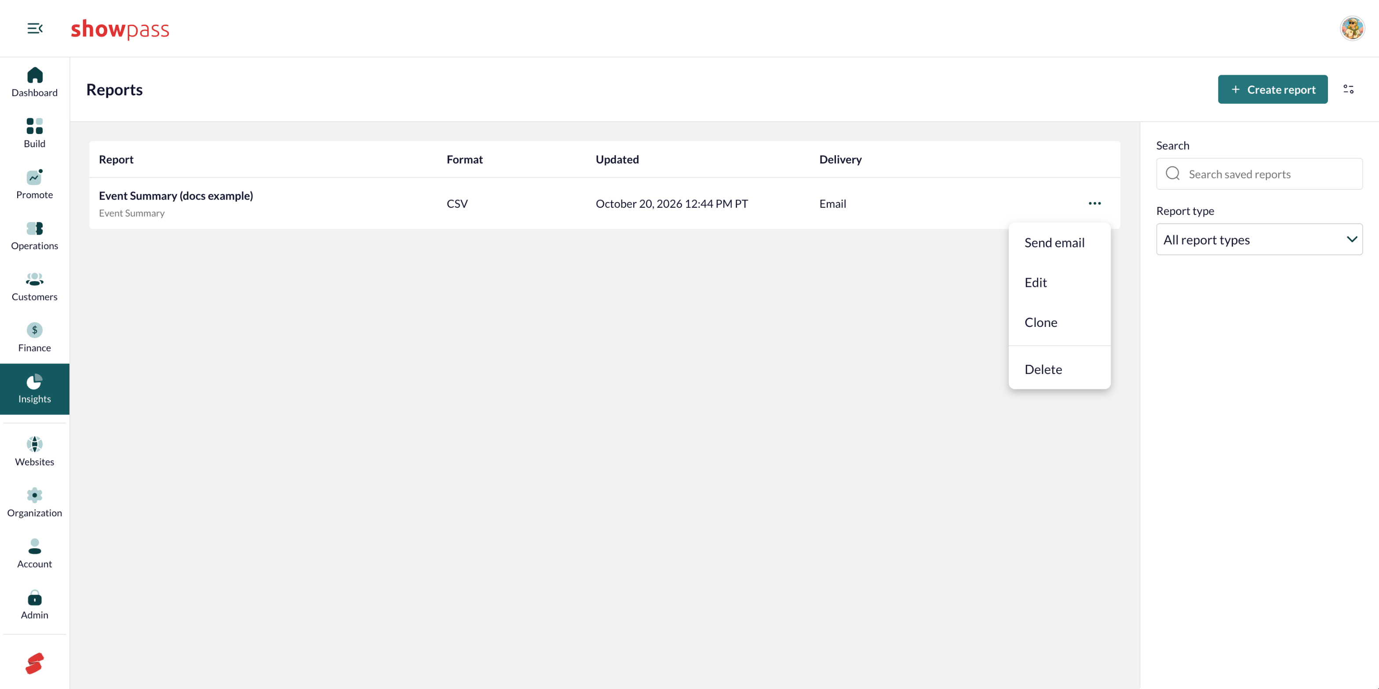Screen dimensions: 1379x689
Task: Navigate to Finance
Action: 35,337
